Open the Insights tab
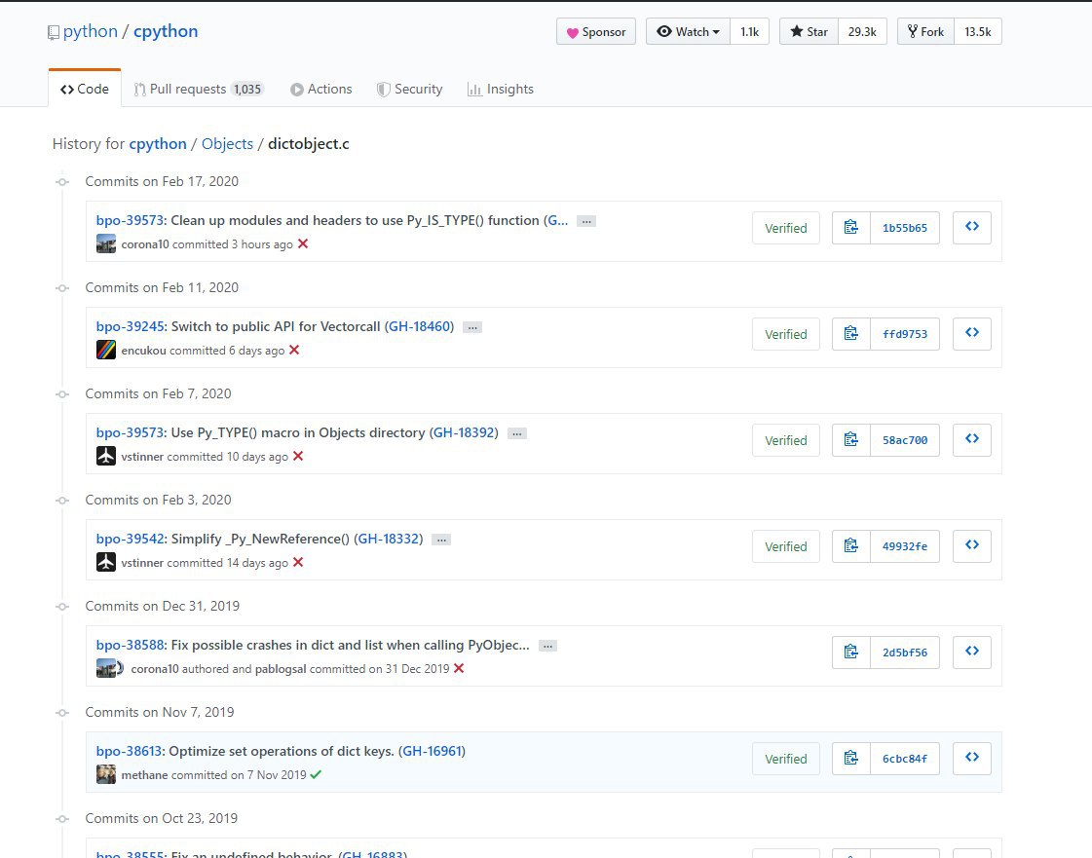Viewport: 1092px width, 858px height. [501, 90]
